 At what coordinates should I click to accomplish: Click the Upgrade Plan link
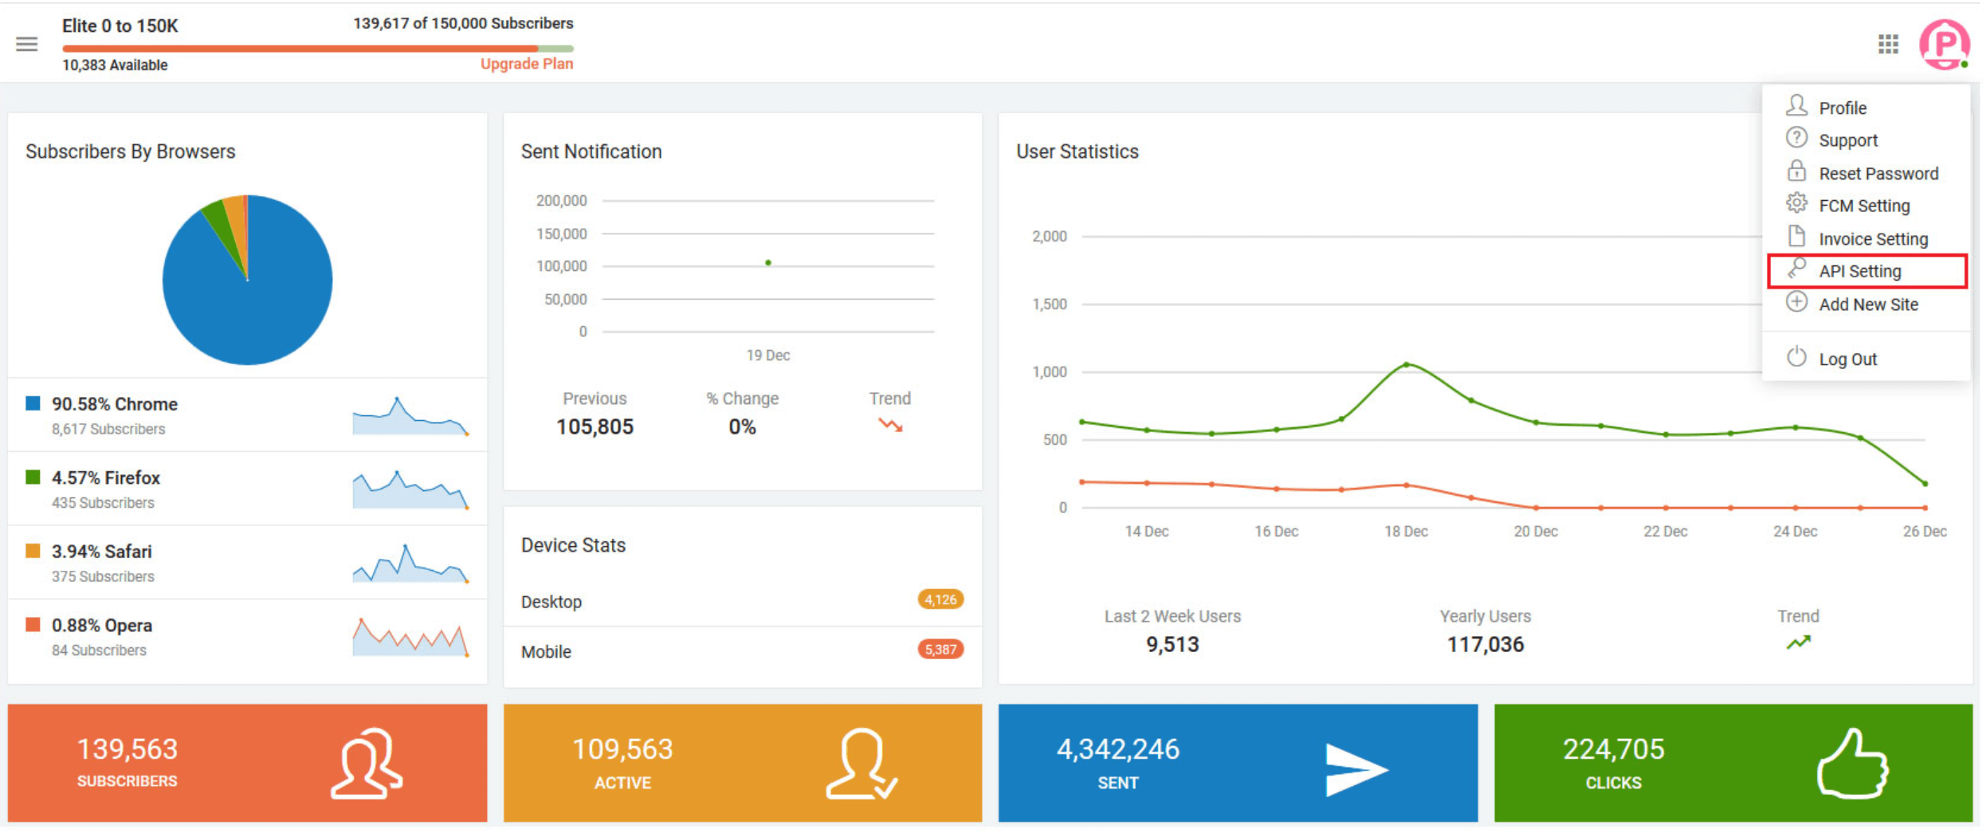click(x=527, y=64)
